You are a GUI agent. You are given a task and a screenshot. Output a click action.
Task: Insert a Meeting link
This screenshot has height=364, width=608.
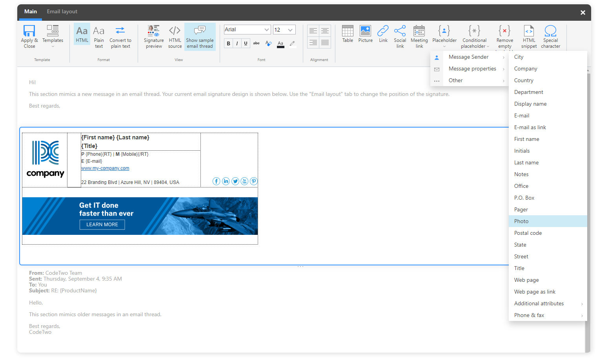419,36
